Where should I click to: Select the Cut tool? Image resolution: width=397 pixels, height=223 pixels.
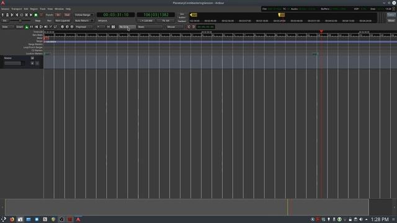click(36, 27)
